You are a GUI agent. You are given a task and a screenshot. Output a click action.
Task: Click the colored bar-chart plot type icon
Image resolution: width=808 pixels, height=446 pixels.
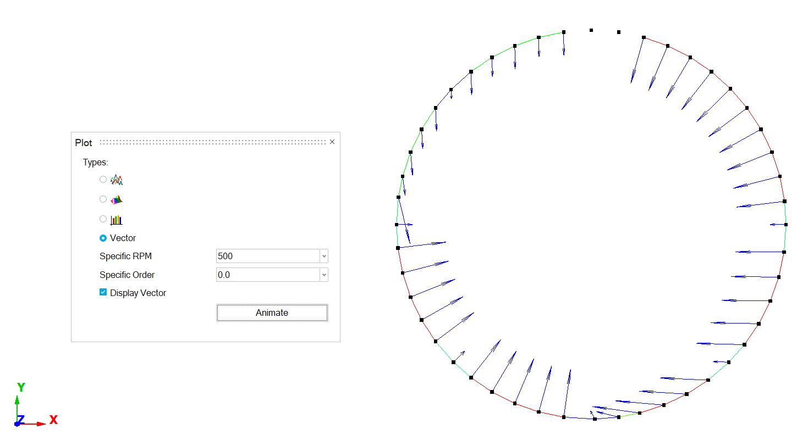[116, 220]
